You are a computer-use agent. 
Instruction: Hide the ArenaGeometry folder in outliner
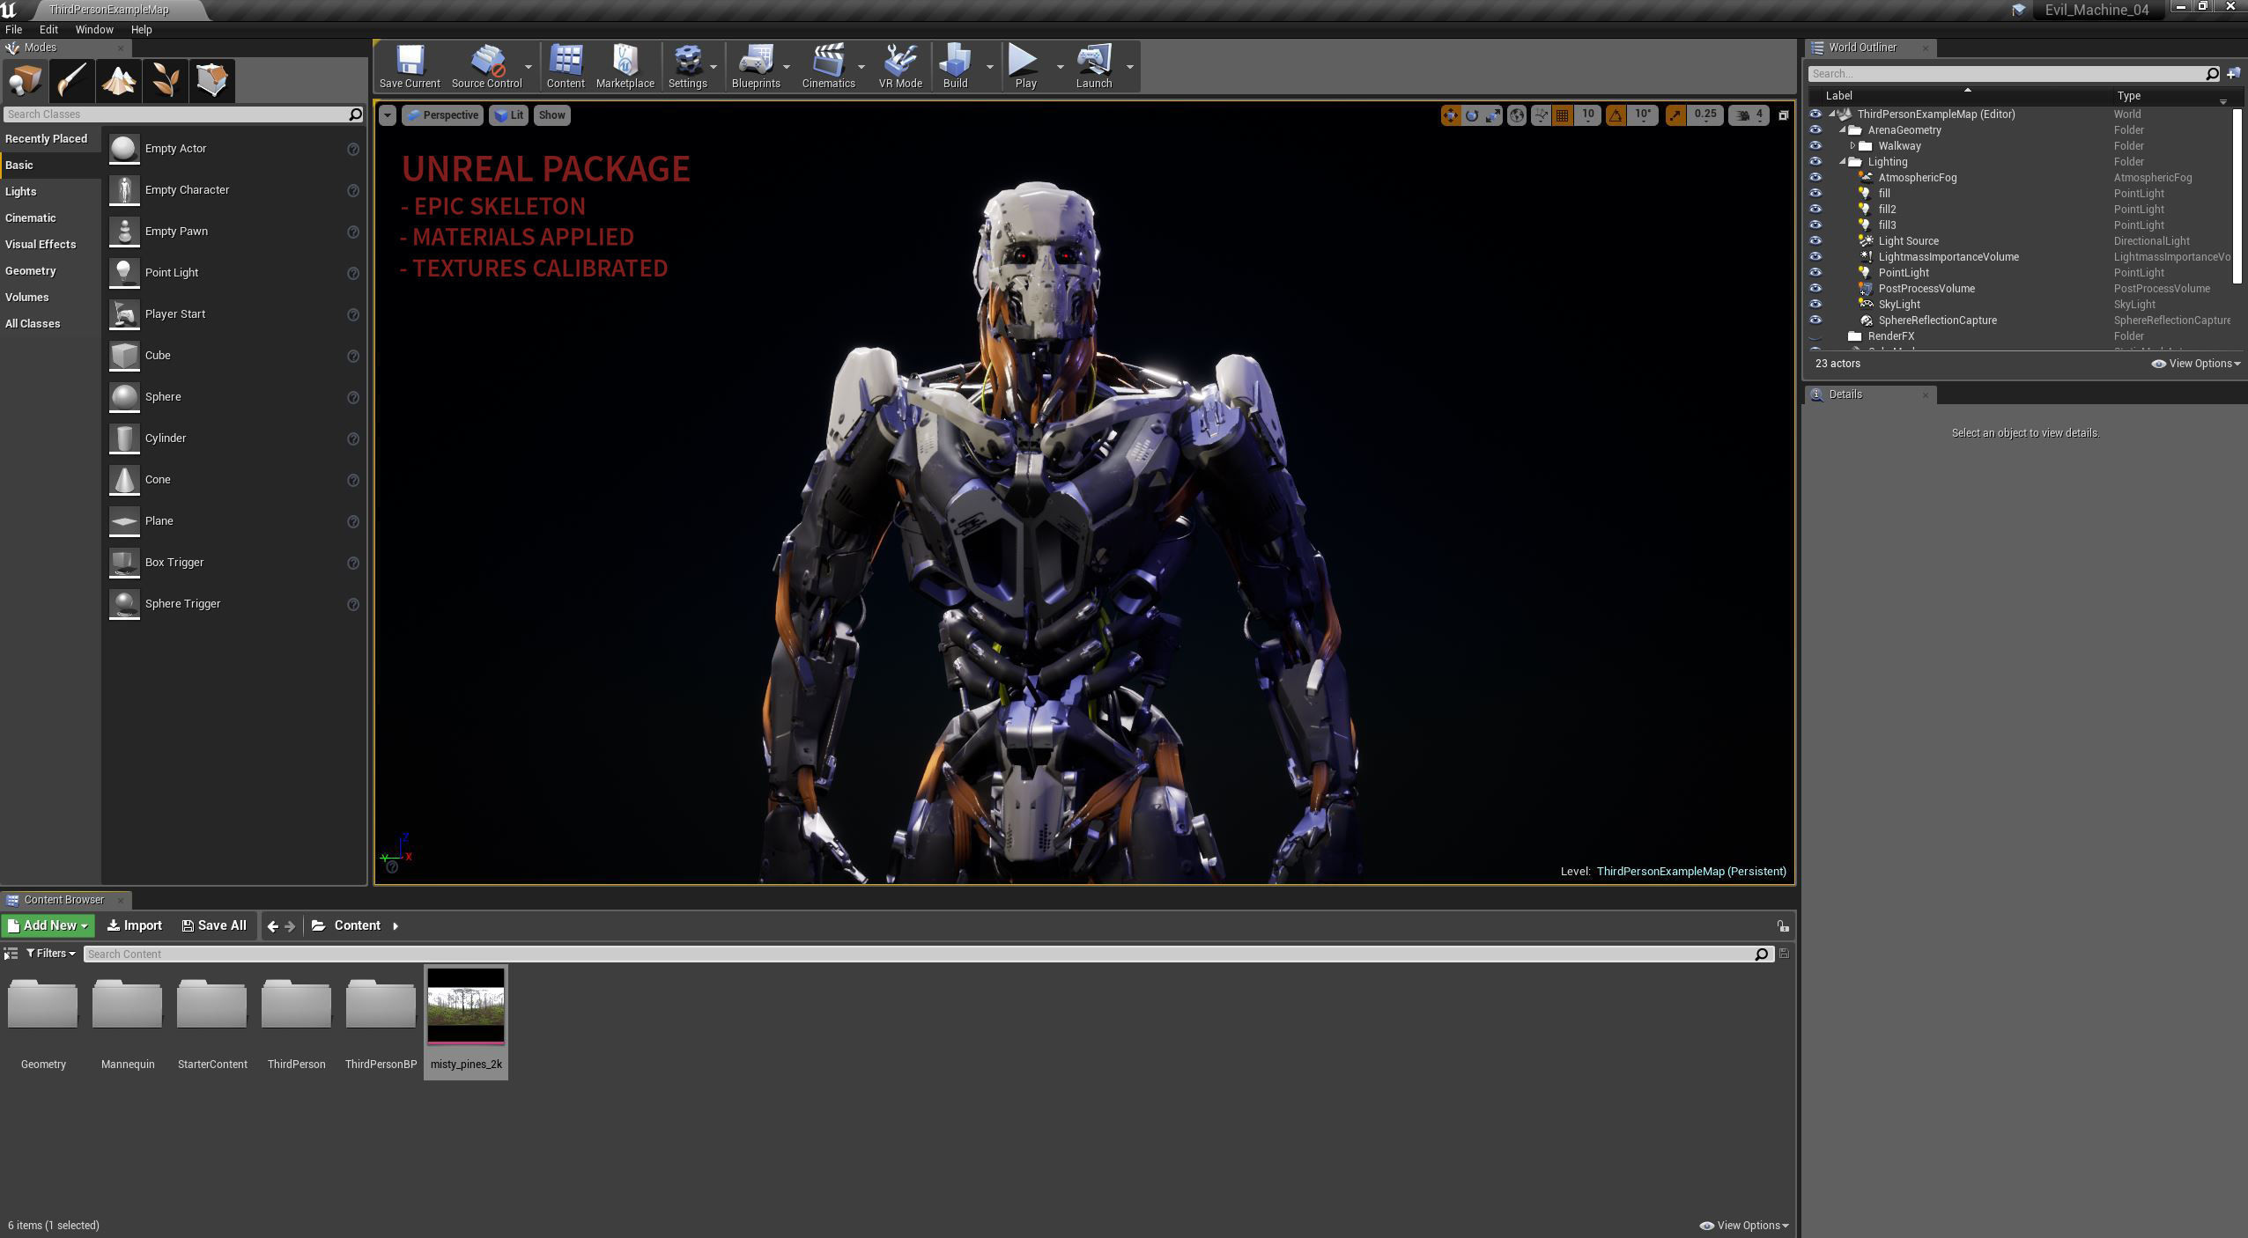click(x=1815, y=130)
